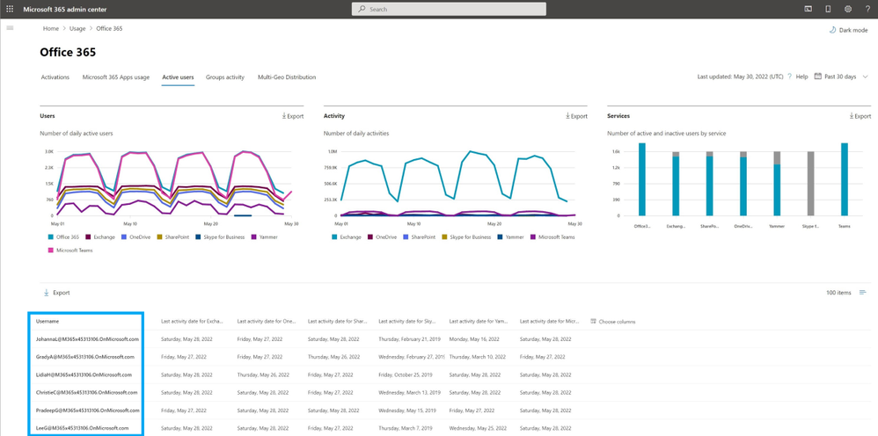Sort by Last activity date for OneDrive column
878x436 pixels.
tap(266, 322)
